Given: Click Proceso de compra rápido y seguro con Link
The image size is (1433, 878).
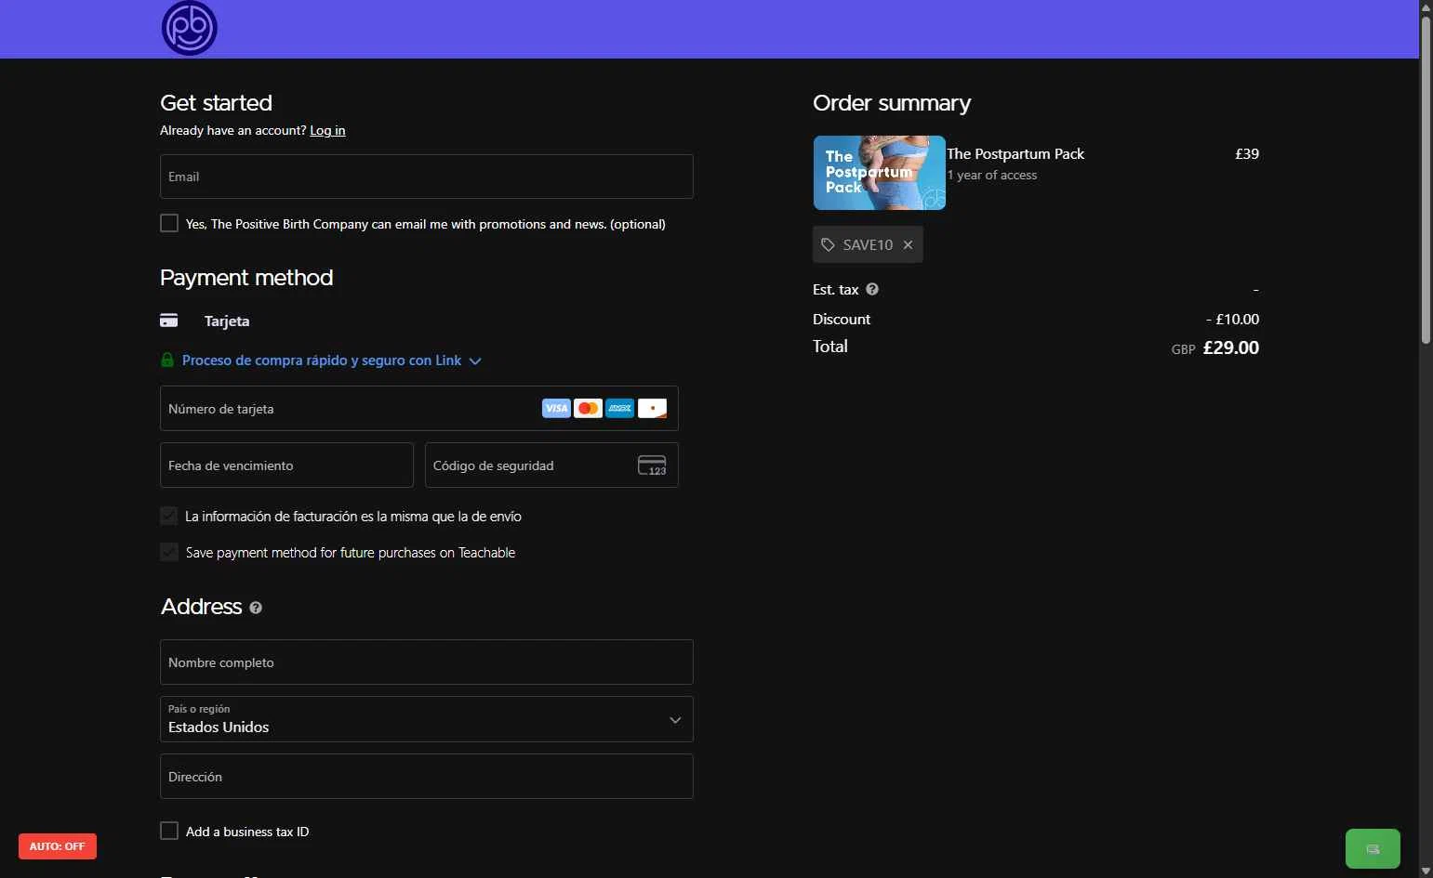Looking at the screenshot, I should coord(322,360).
